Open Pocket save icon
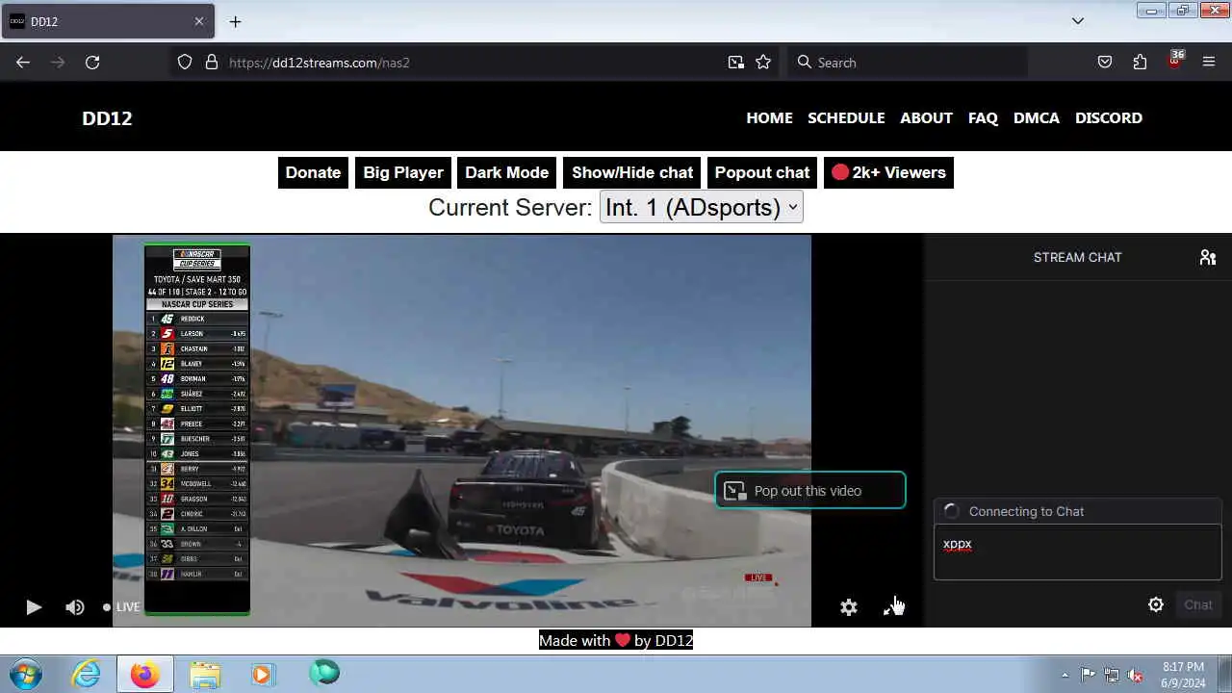1232x693 pixels. [1105, 63]
